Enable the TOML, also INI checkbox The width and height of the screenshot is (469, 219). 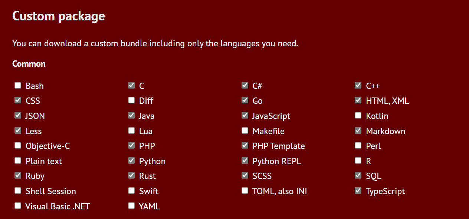tap(245, 191)
